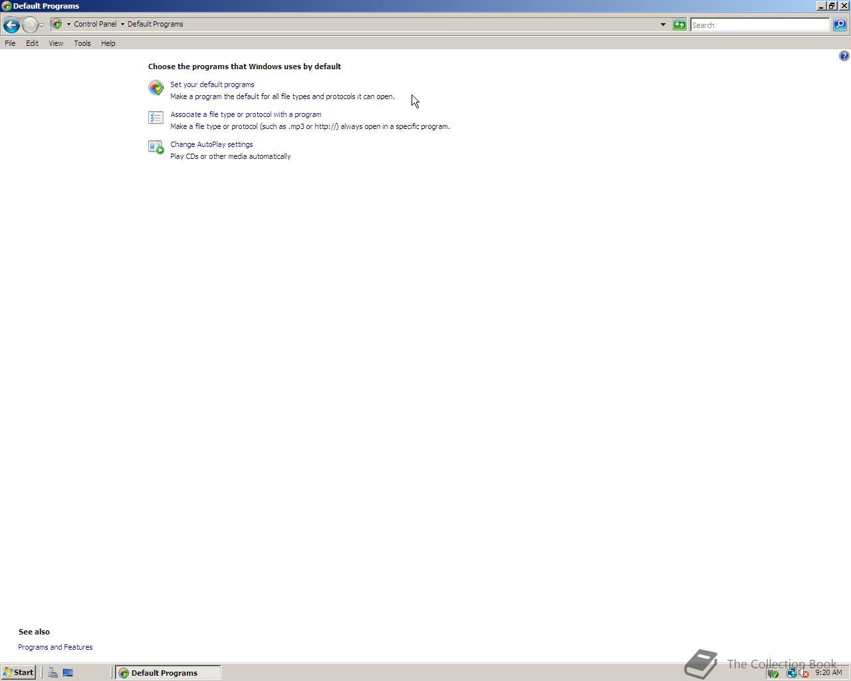
Task: Click the blue Help question mark icon
Action: (x=844, y=56)
